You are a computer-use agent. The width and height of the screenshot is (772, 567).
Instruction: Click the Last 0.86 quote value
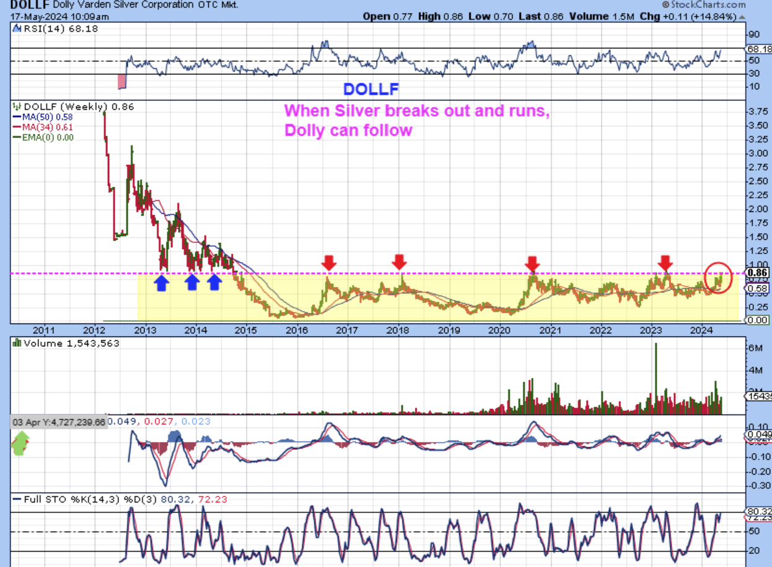click(x=541, y=16)
